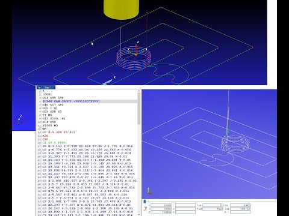289x216 pixels.
Task: Click code line 'S1500 M3'
Action: click(50, 125)
